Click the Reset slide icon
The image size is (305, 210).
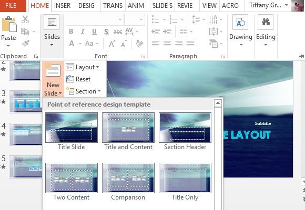(x=78, y=79)
